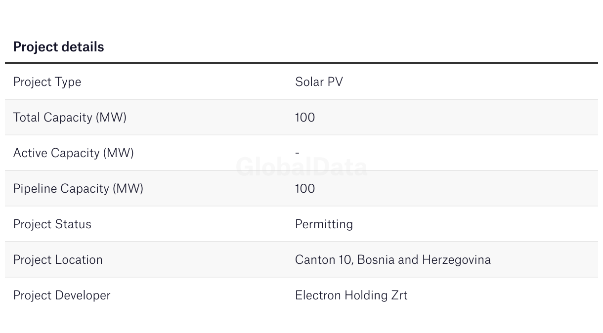Viewport: 603px width, 333px height.
Task: Click the Canton 10 text in location
Action: pos(323,260)
